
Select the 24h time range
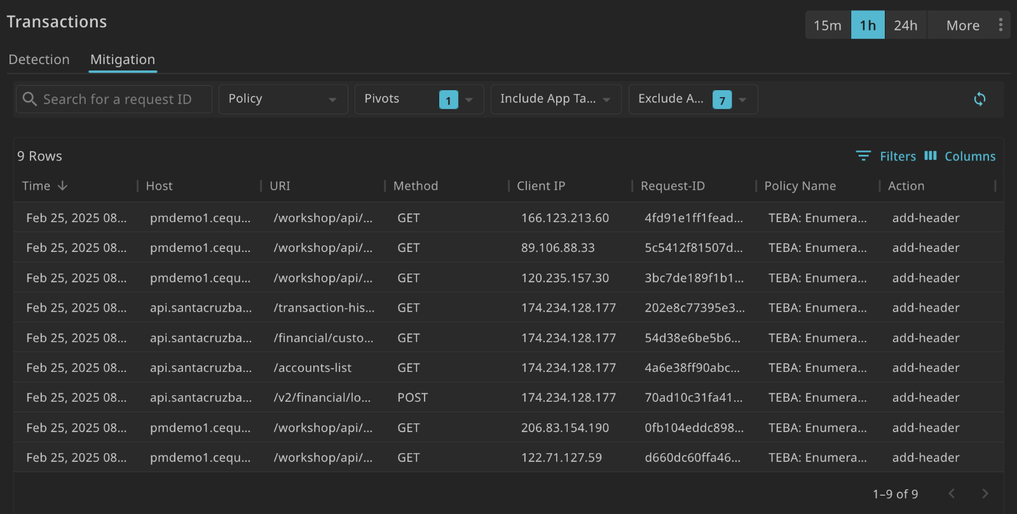coord(906,25)
